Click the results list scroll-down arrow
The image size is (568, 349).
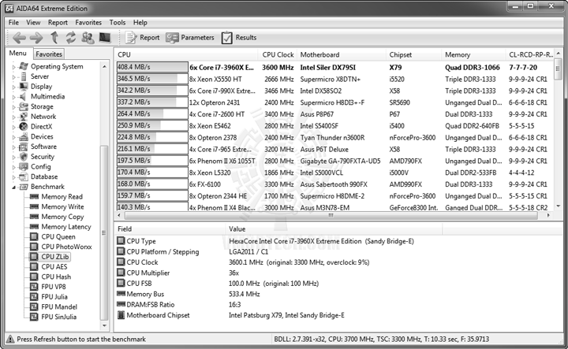coord(559,206)
